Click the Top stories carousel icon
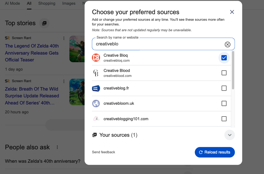Screen dimensions: 264x174 click(x=44, y=23)
